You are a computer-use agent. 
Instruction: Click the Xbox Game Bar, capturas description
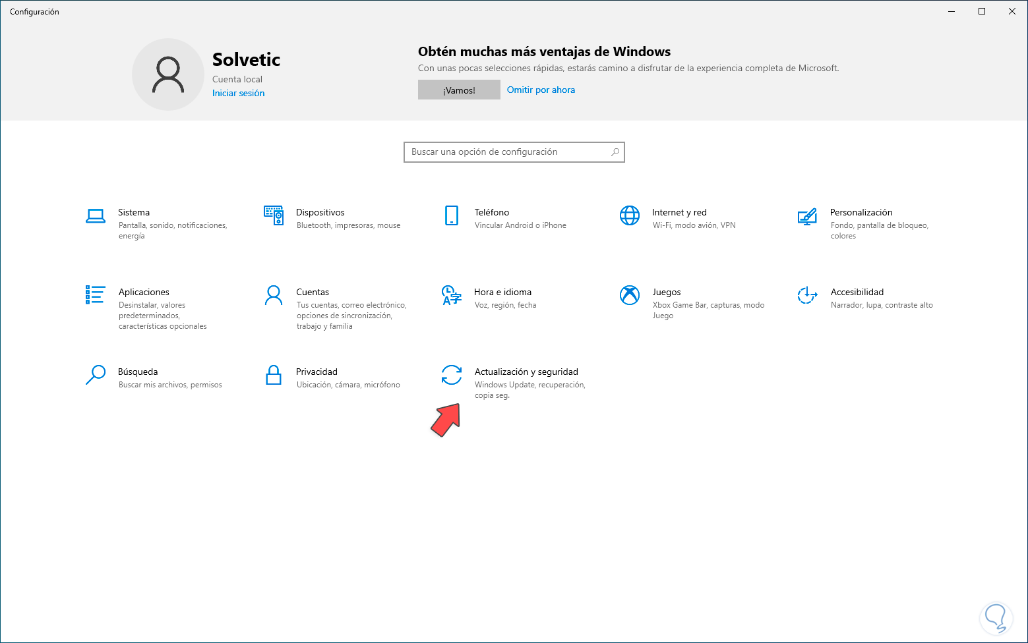click(x=709, y=310)
